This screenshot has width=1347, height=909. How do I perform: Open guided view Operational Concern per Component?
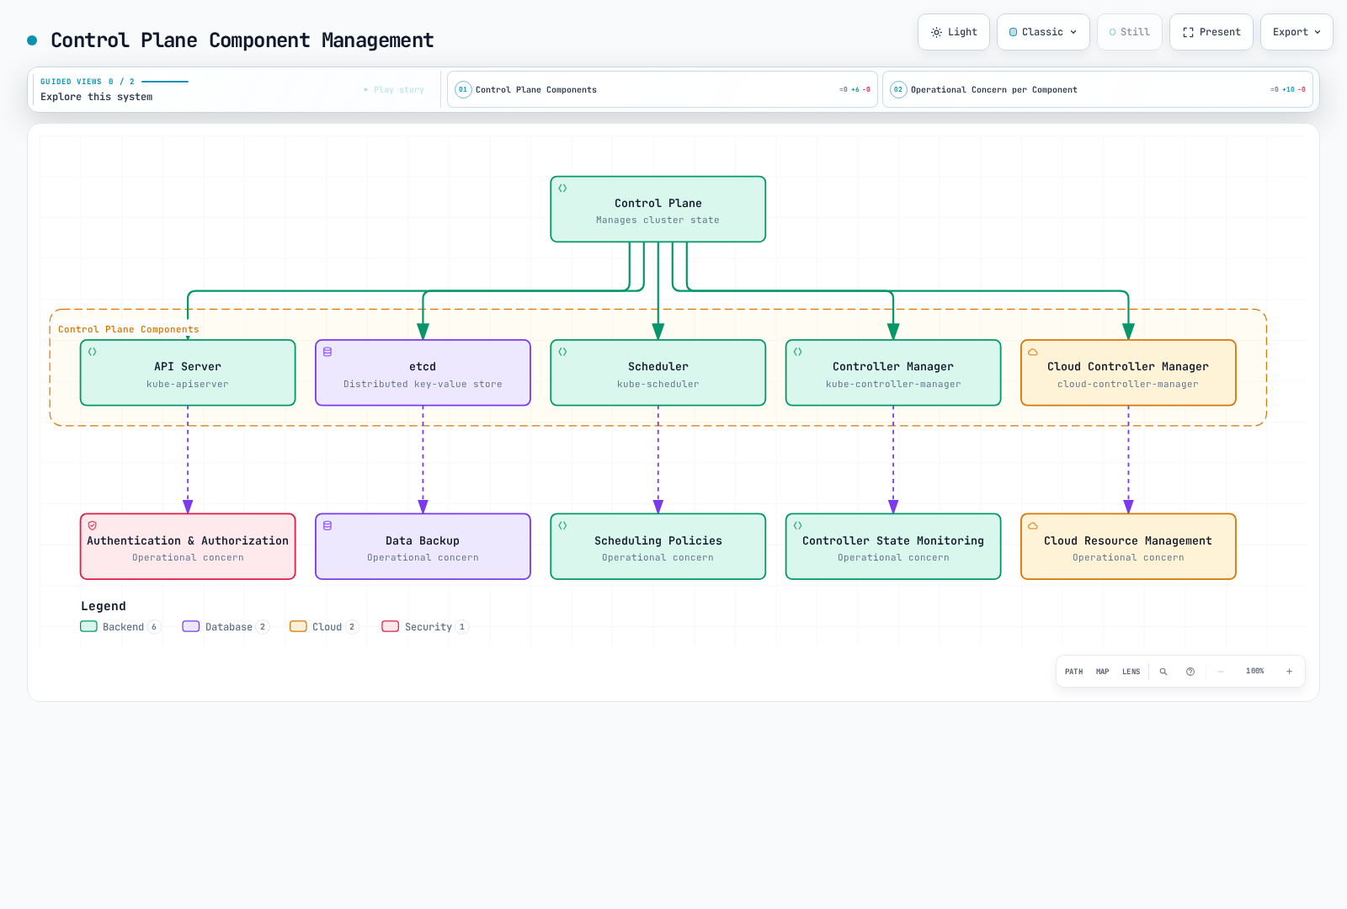[1098, 89]
